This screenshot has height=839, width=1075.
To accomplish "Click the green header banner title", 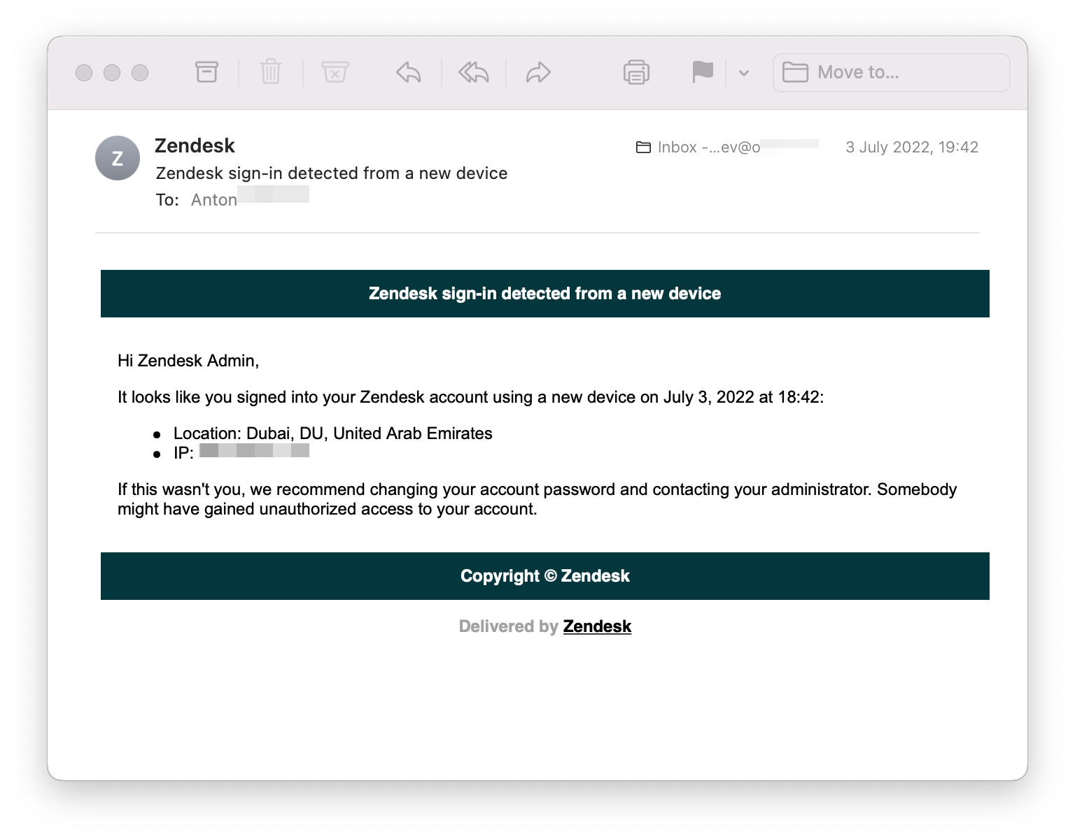I will click(544, 294).
